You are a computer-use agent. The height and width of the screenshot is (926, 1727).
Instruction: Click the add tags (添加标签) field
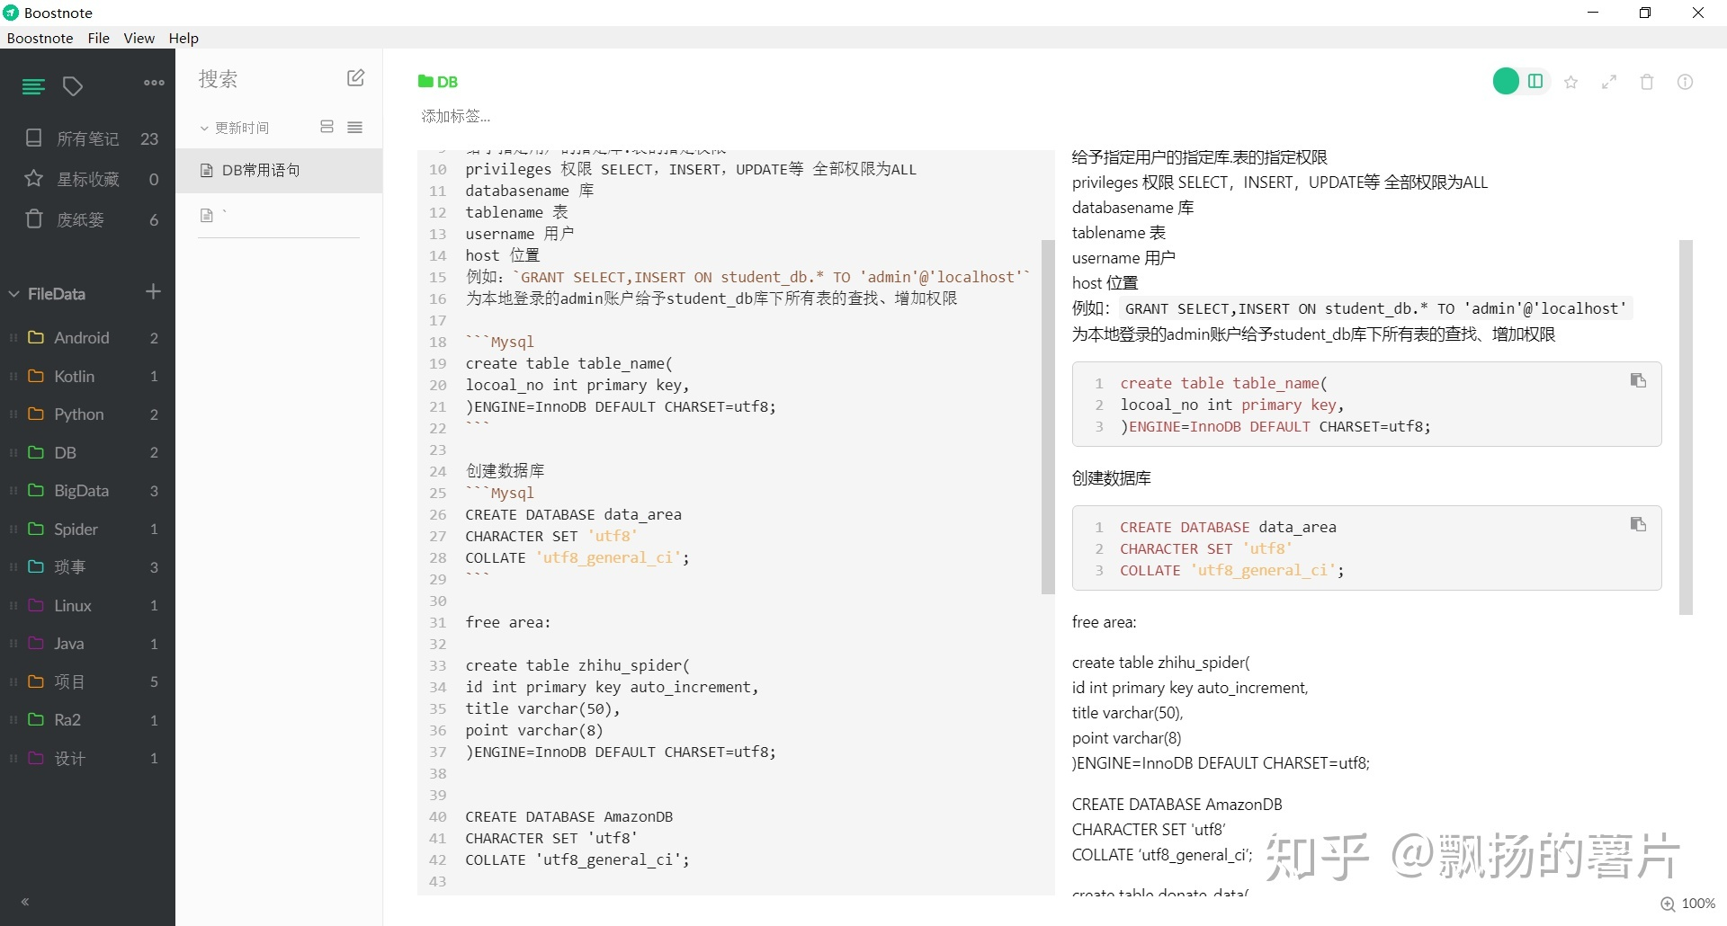456,116
